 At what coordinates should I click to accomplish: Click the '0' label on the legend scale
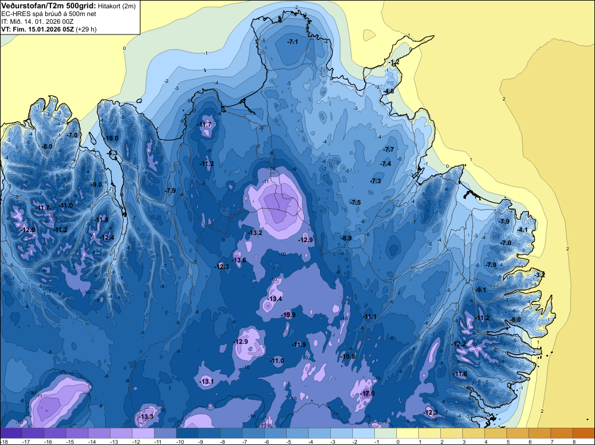click(397, 441)
